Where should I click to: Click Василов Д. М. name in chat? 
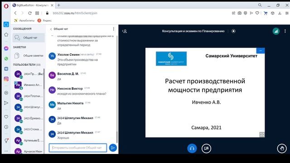tap(68, 74)
